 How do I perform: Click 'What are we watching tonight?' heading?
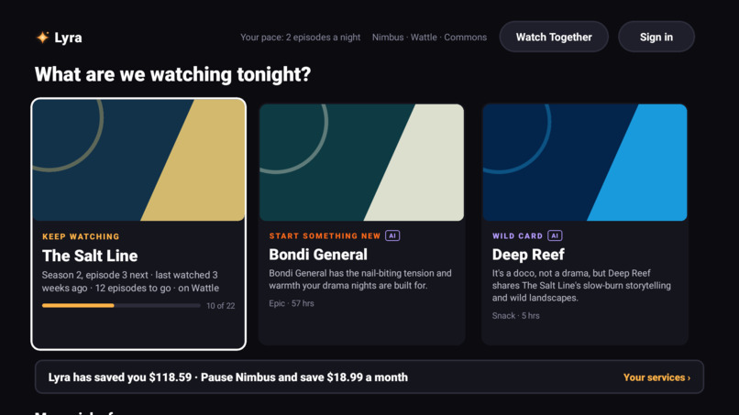point(172,74)
